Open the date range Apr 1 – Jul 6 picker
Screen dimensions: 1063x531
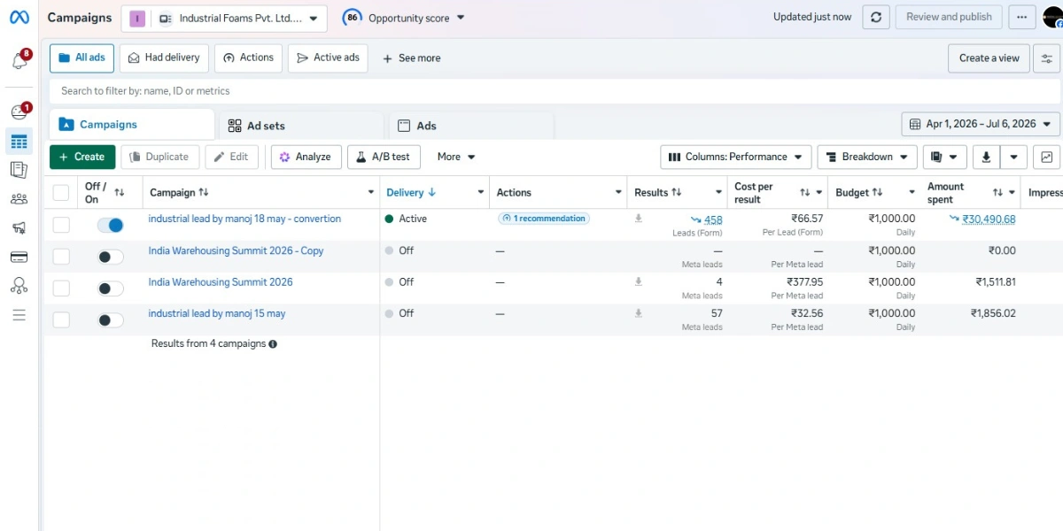[x=981, y=124]
